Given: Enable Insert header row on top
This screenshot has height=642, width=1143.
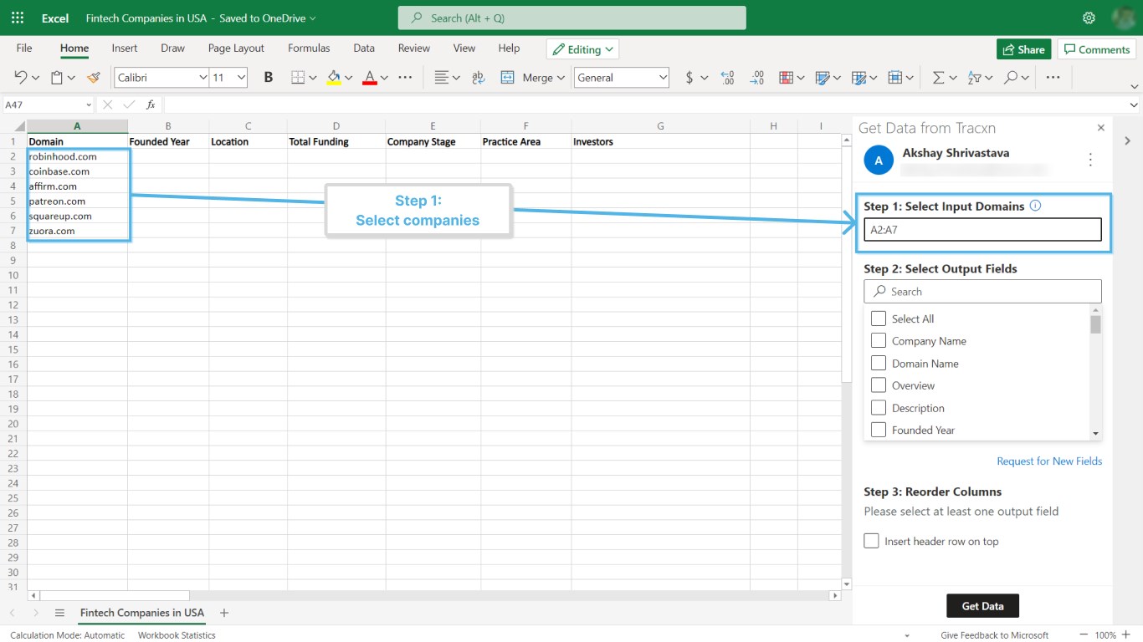Looking at the screenshot, I should coord(872,541).
